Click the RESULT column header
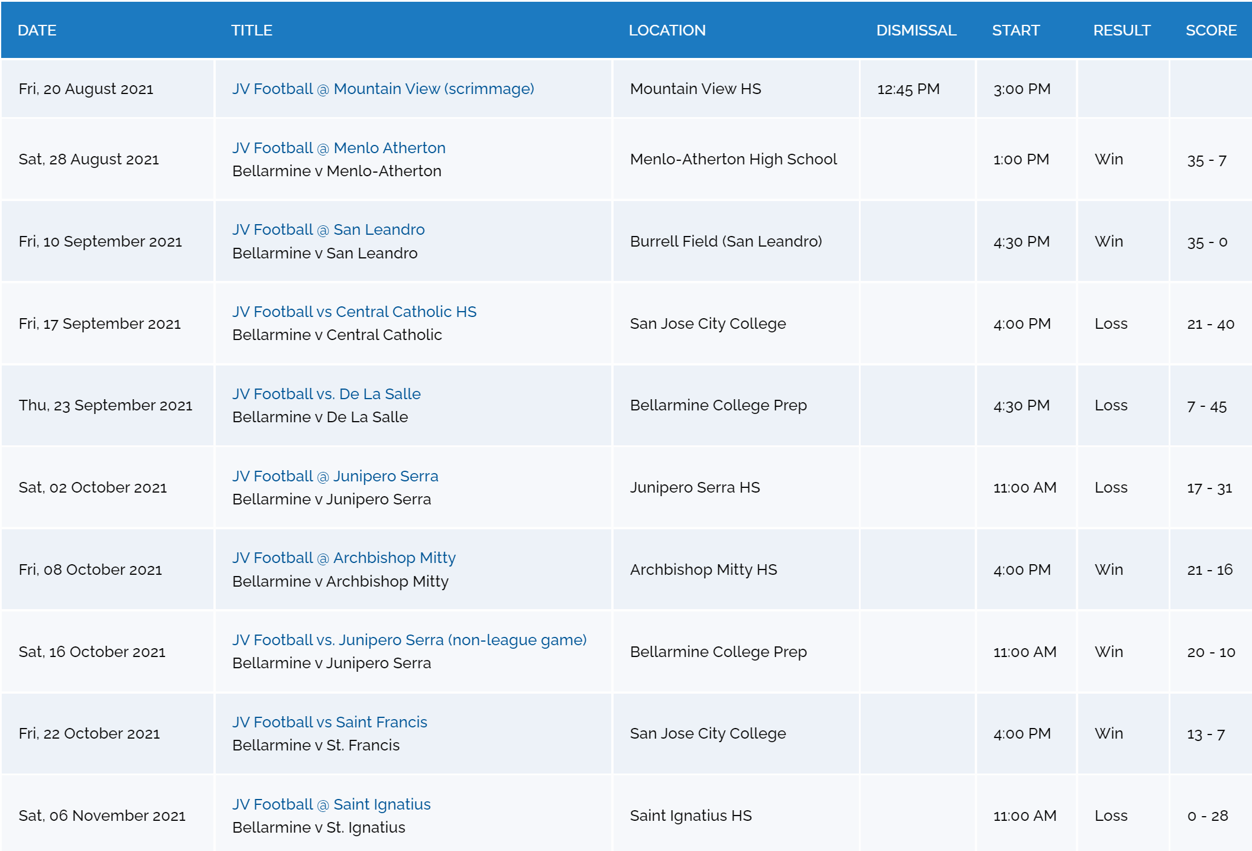This screenshot has height=851, width=1252. (x=1121, y=30)
